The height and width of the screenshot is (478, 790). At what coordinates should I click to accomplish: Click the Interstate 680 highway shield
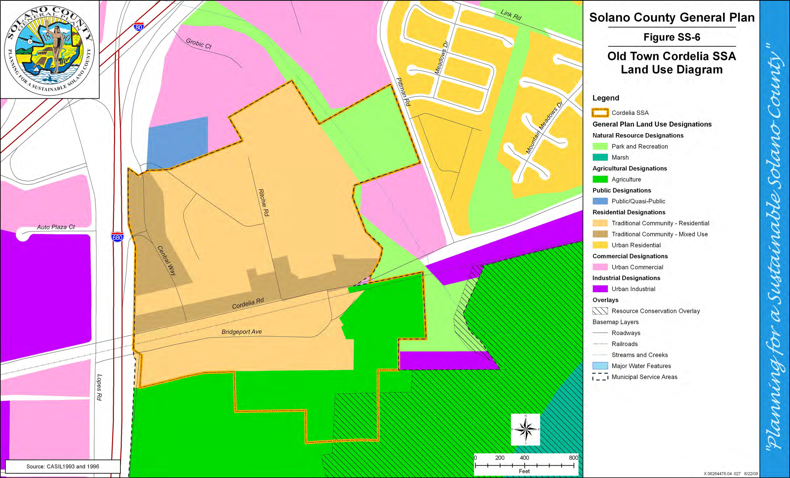pyautogui.click(x=117, y=237)
